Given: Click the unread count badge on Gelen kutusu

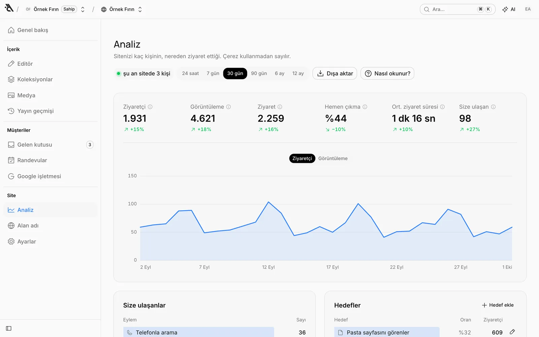Looking at the screenshot, I should point(90,145).
